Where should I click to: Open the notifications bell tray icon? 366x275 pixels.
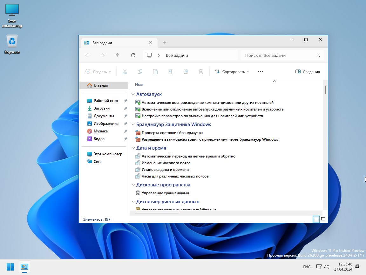(357, 267)
